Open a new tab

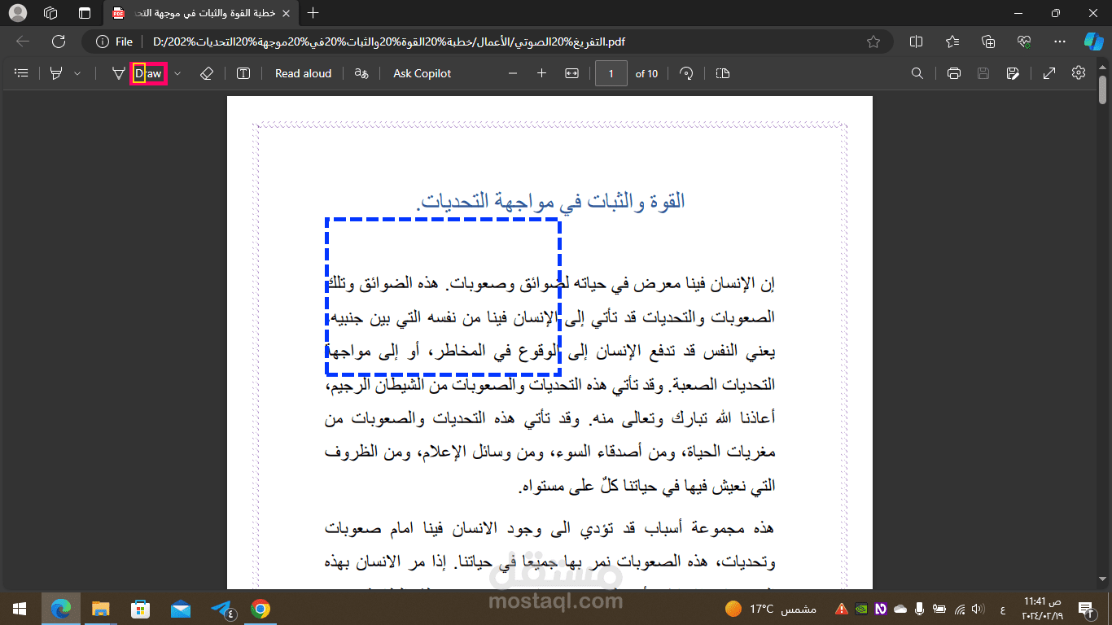[x=313, y=13]
